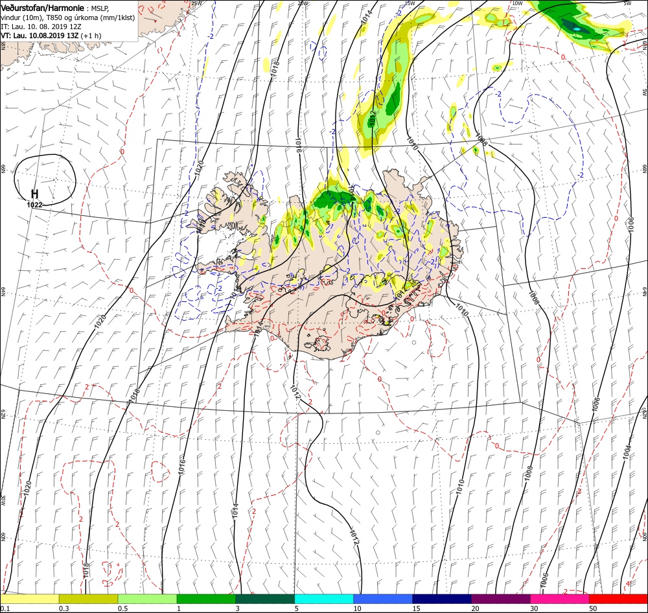
Task: Choose the purple 20–30 mm legend block
Action: click(500, 599)
